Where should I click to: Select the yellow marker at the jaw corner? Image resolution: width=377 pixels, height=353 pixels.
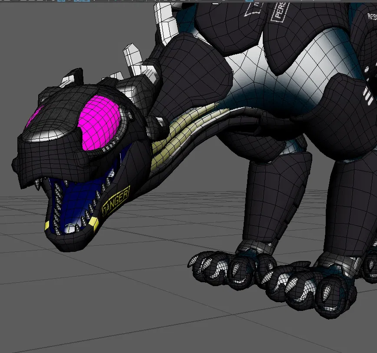(94, 224)
